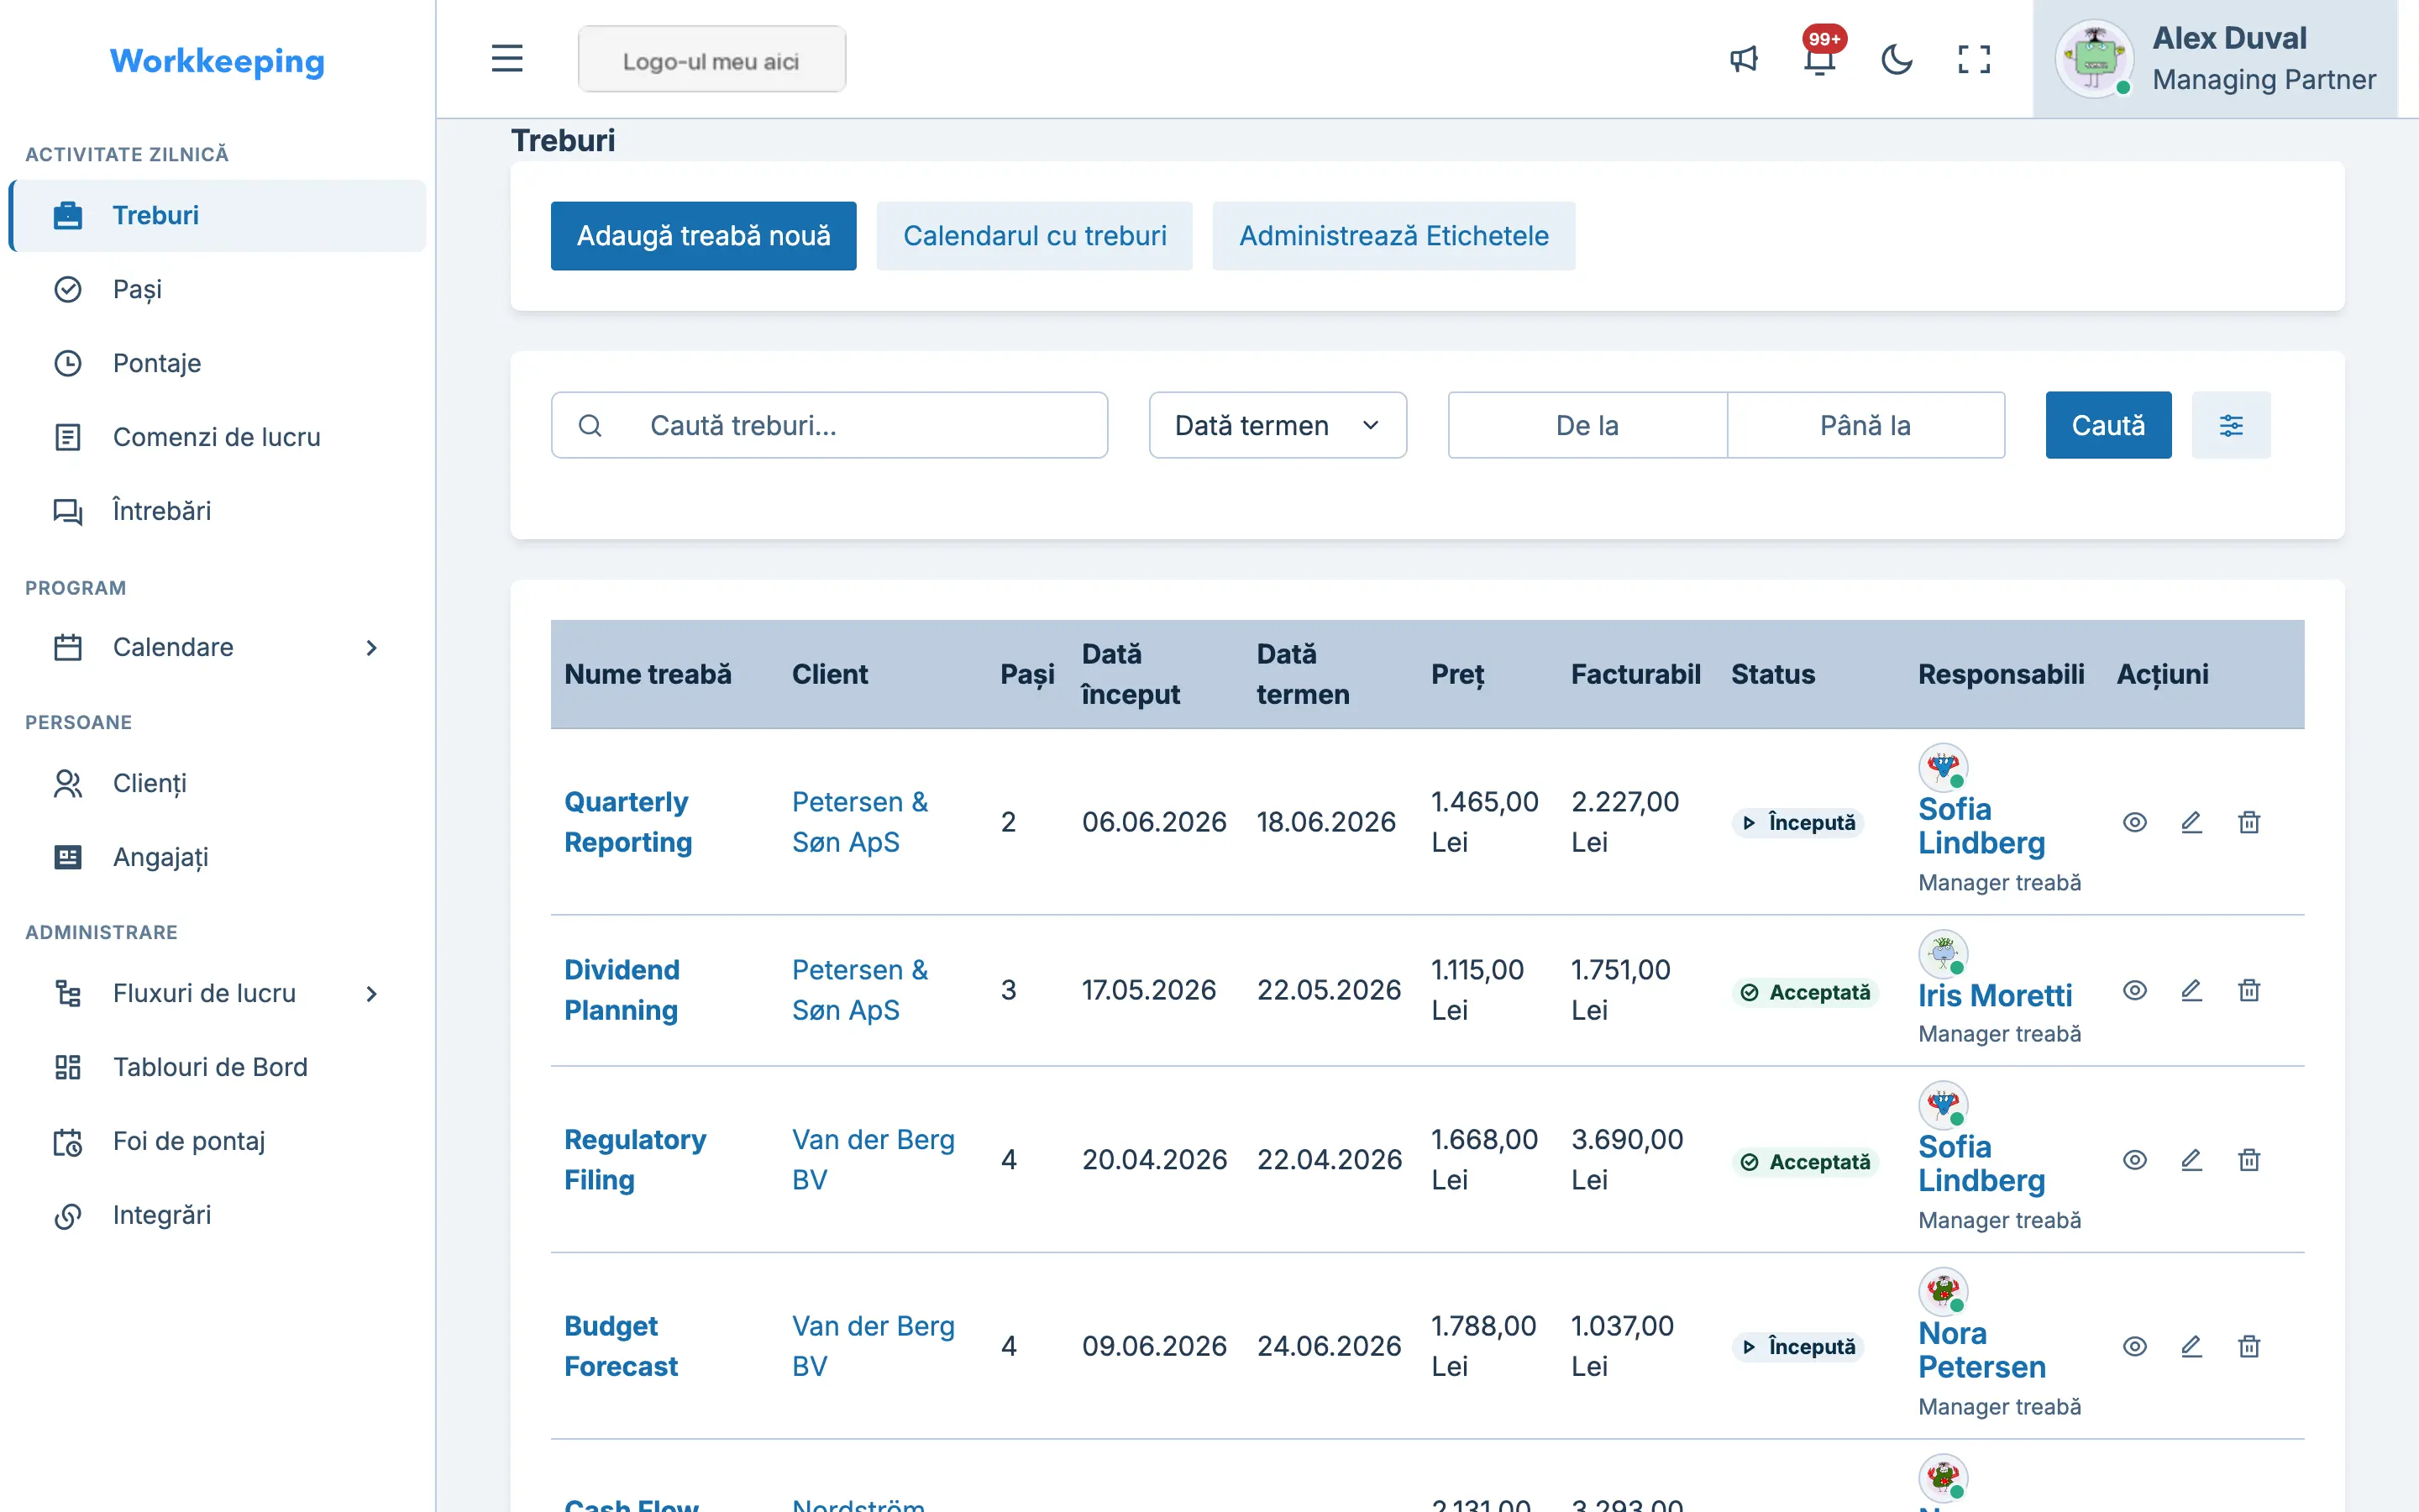Expand Fluxuri de lucru submenu
Viewport: 2419px width, 1512px height.
[218, 993]
